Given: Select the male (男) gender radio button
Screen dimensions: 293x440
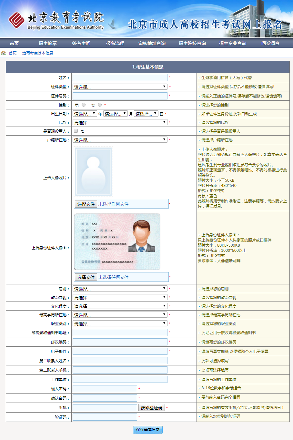Looking at the screenshot, I should [x=84, y=105].
